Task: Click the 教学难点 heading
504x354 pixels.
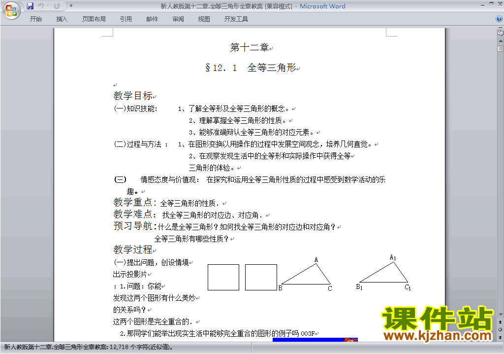Action: (x=135, y=214)
